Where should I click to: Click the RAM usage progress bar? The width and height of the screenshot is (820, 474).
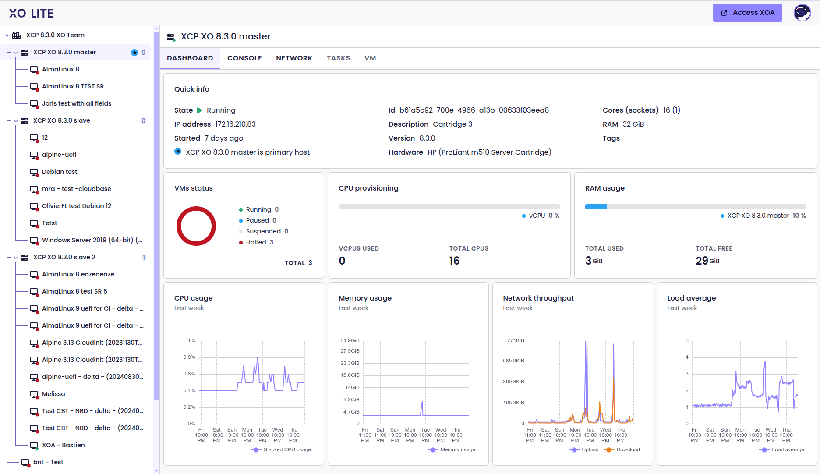click(696, 207)
